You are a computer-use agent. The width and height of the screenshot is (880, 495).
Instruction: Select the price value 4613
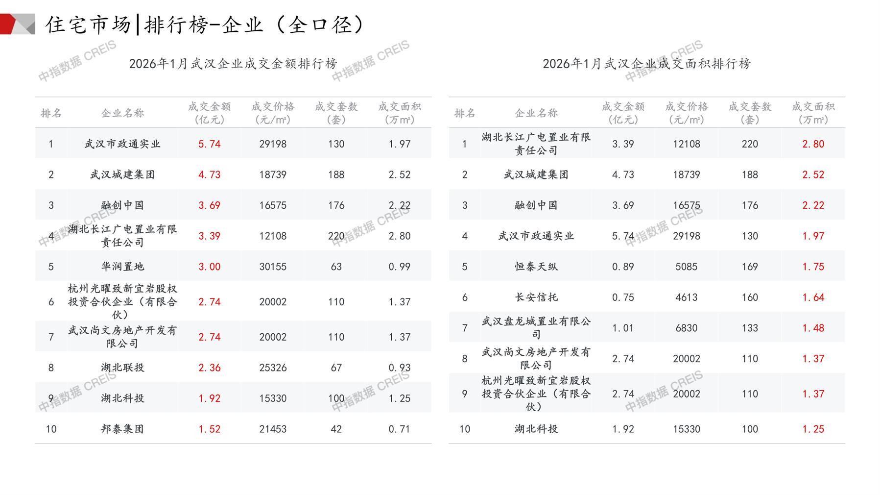(686, 297)
